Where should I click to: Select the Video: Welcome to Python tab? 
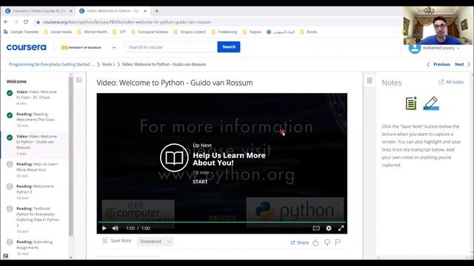[113, 11]
